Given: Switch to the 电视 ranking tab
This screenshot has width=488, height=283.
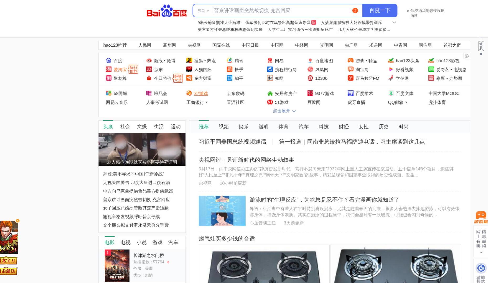Looking at the screenshot, I should [125, 243].
